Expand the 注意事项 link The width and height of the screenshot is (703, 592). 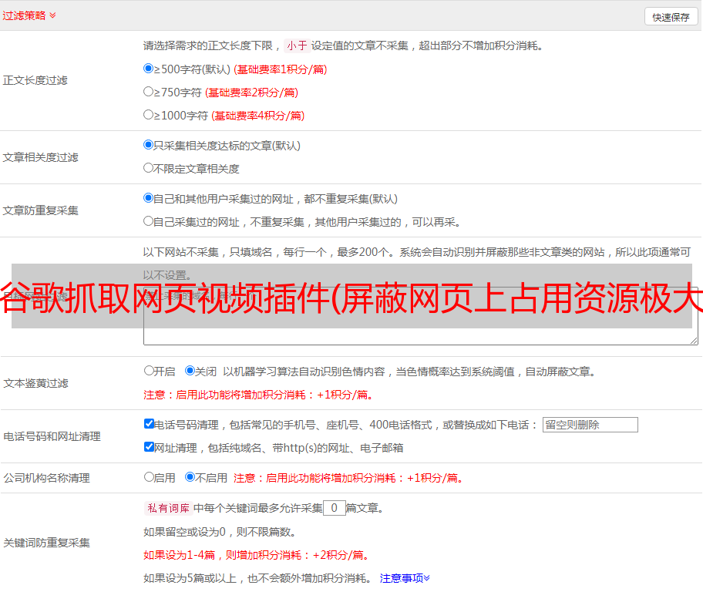pos(405,578)
